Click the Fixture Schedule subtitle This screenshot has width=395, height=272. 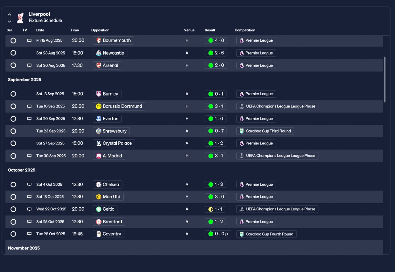tap(45, 21)
